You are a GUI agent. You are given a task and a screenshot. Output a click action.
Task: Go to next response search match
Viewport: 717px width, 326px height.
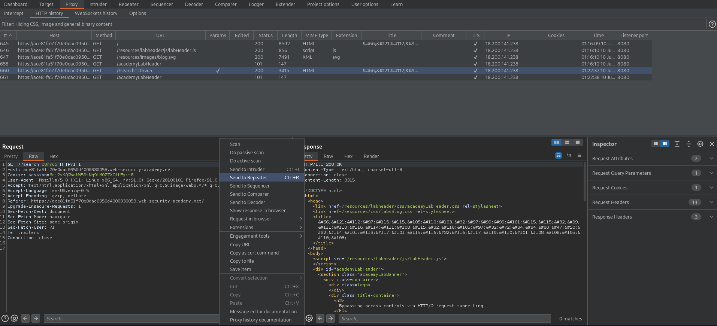pyautogui.click(x=330, y=319)
